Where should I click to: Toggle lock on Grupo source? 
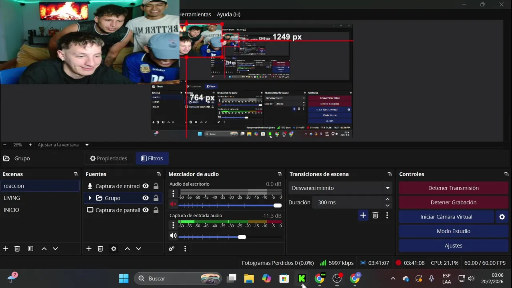point(156,198)
